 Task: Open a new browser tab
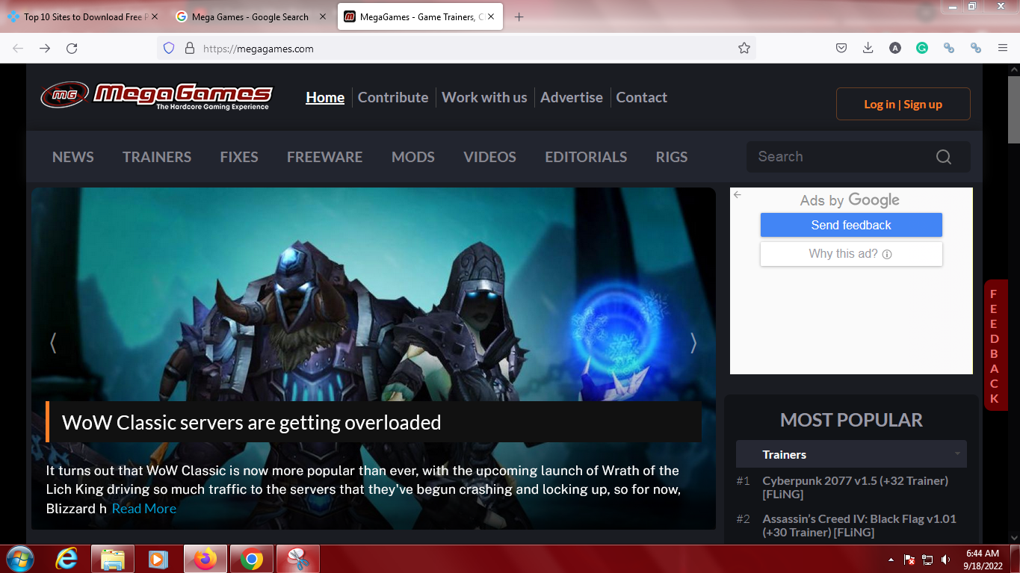tap(519, 16)
